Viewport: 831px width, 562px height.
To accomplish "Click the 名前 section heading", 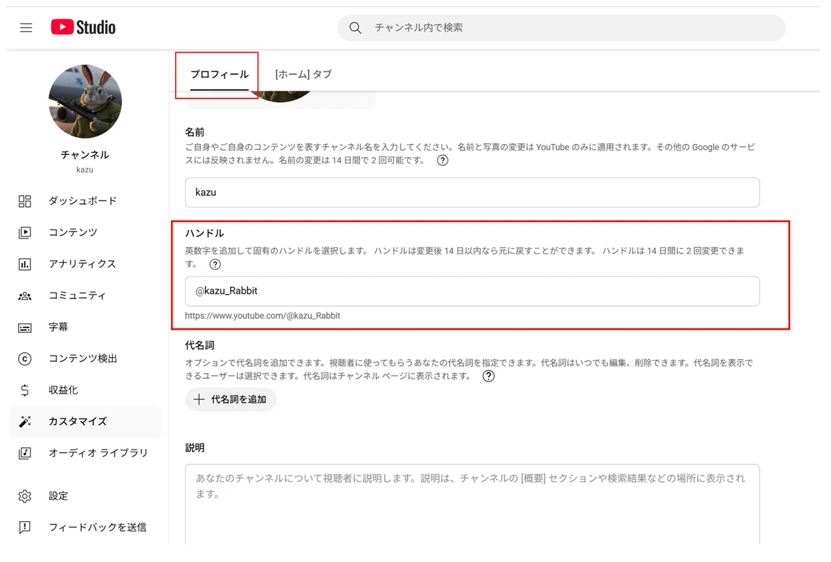I will click(x=195, y=132).
